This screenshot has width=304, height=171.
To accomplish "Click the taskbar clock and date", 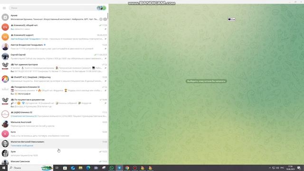I will coord(290,168).
